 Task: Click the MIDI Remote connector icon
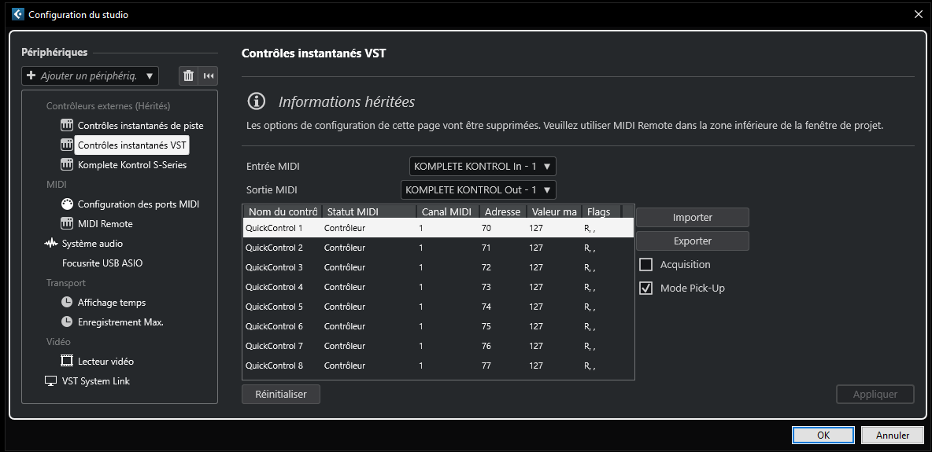(x=67, y=224)
